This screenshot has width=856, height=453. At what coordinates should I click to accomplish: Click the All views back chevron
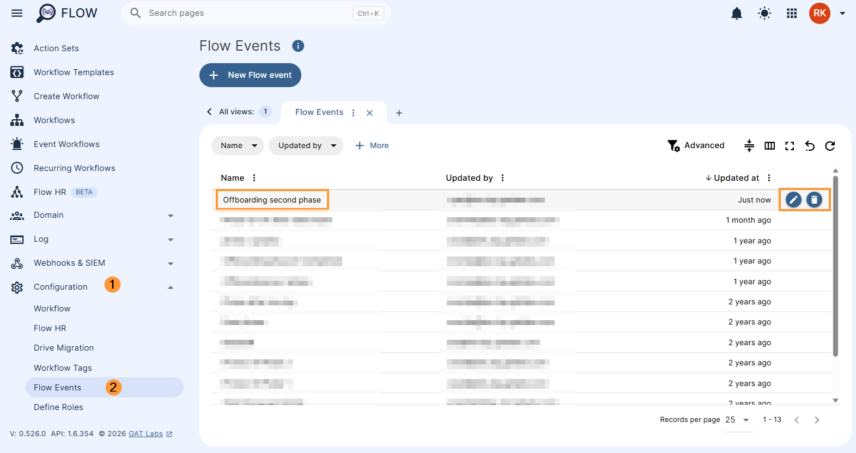209,112
